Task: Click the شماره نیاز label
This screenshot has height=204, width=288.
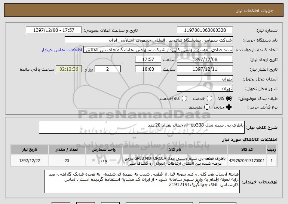Action: (267, 30)
